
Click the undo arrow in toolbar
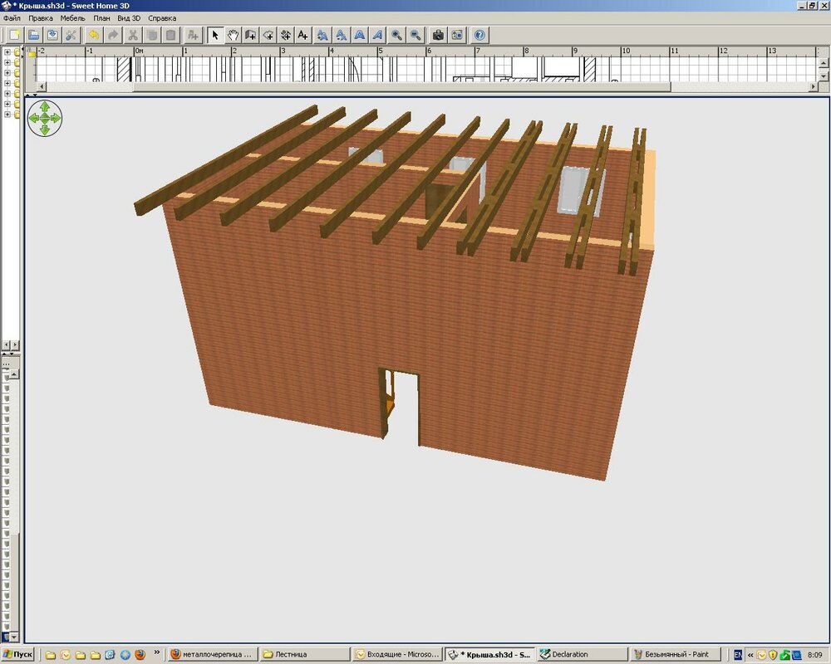93,35
